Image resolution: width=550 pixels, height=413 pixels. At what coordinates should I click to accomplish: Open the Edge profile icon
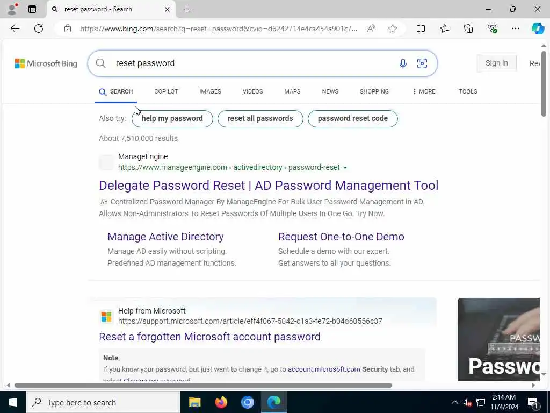tap(12, 9)
